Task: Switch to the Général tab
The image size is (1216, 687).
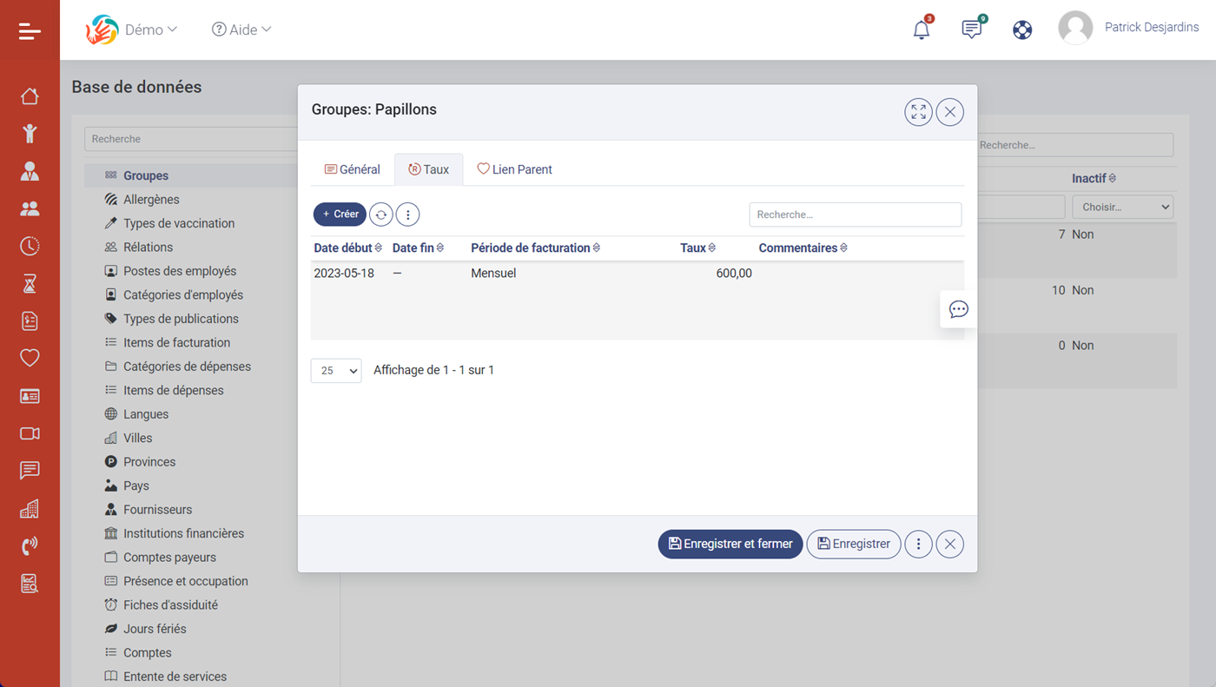Action: pyautogui.click(x=352, y=169)
